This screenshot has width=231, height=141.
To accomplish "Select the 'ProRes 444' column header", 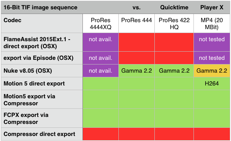I will coord(136,23).
